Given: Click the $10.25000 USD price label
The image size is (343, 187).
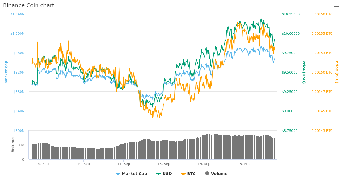Looking at the screenshot, I should (x=291, y=14).
